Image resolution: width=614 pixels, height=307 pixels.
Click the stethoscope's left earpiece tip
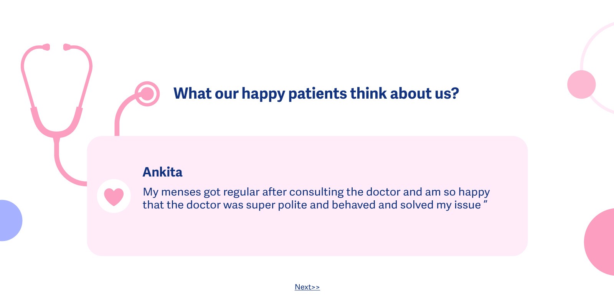click(x=46, y=47)
